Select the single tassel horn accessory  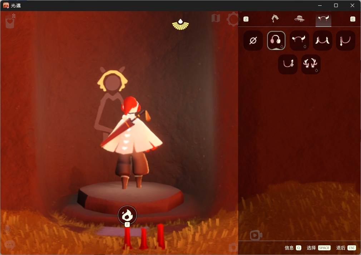(x=345, y=40)
